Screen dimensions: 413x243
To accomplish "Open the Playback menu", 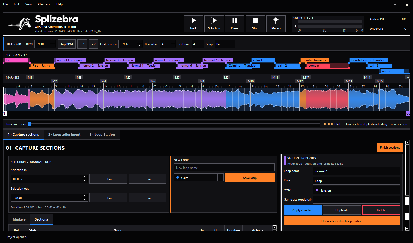I will click(44, 4).
